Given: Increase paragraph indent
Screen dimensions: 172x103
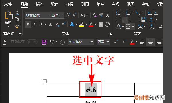Looking at the screenshot, I should [156, 13].
